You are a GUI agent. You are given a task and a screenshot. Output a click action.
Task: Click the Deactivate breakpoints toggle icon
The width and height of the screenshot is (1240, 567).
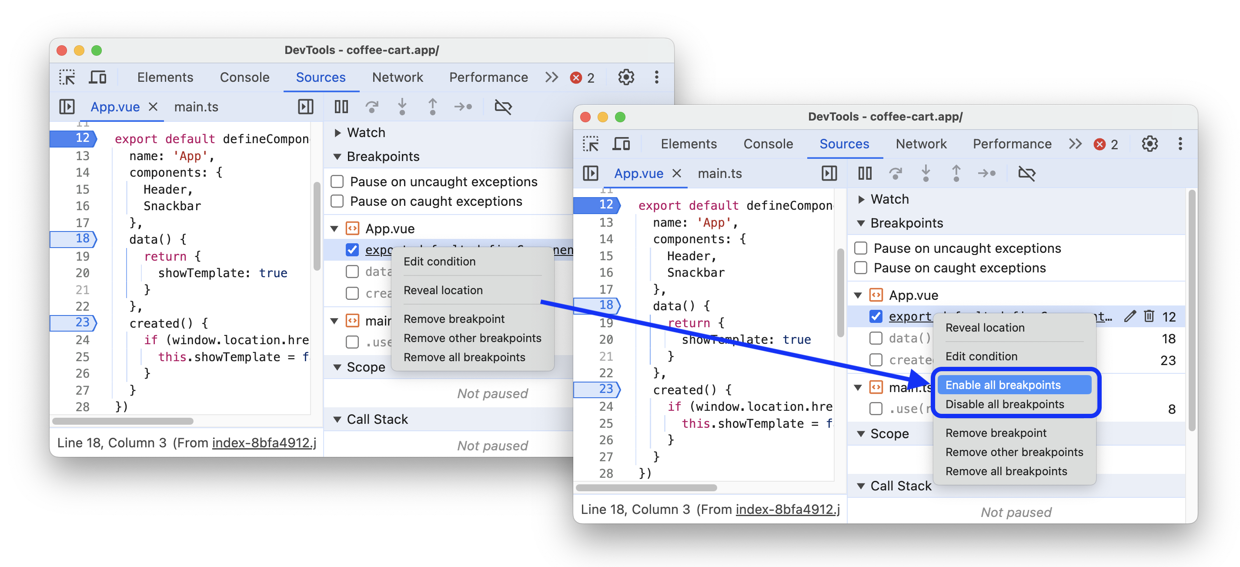tap(503, 107)
